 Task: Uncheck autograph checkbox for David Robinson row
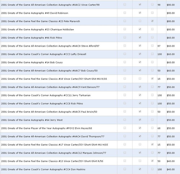click(x=140, y=13)
